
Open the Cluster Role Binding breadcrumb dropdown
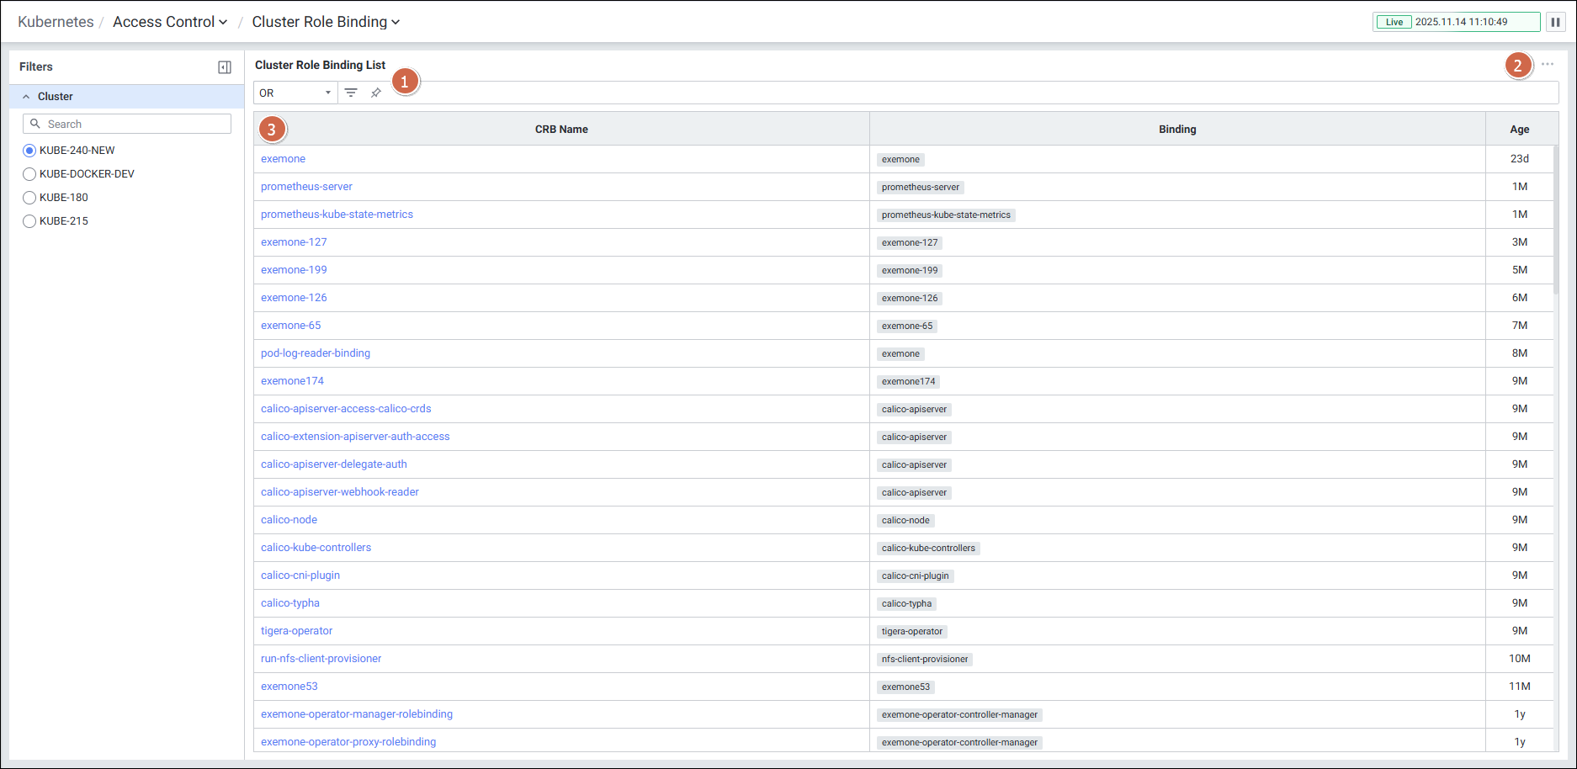pos(326,22)
